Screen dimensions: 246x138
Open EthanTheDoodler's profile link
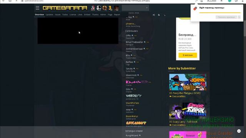(x=135, y=42)
